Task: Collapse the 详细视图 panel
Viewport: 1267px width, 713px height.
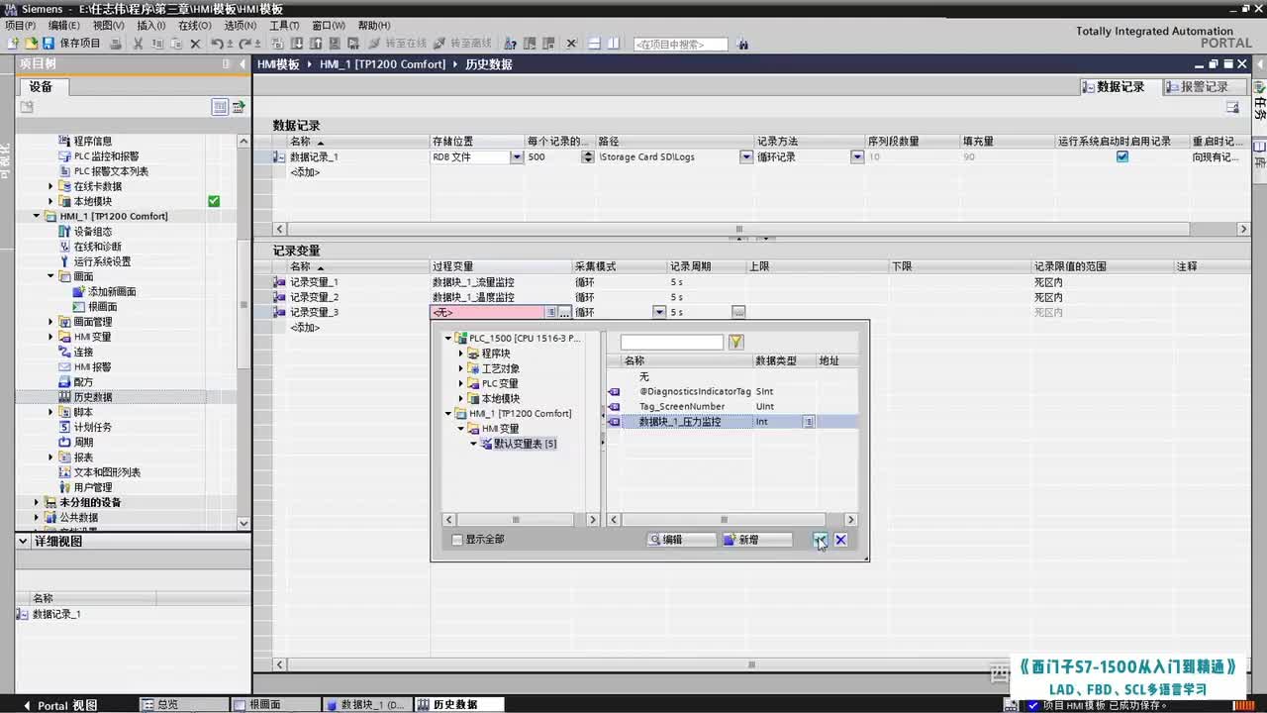Action: (x=24, y=542)
